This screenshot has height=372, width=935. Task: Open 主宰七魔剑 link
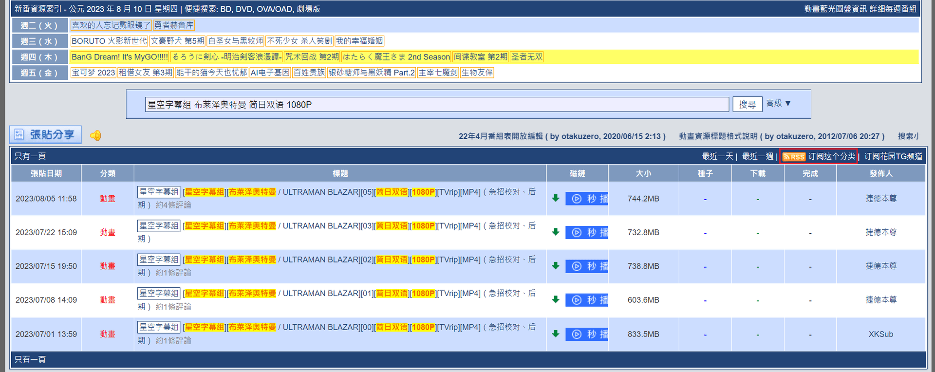(x=438, y=73)
